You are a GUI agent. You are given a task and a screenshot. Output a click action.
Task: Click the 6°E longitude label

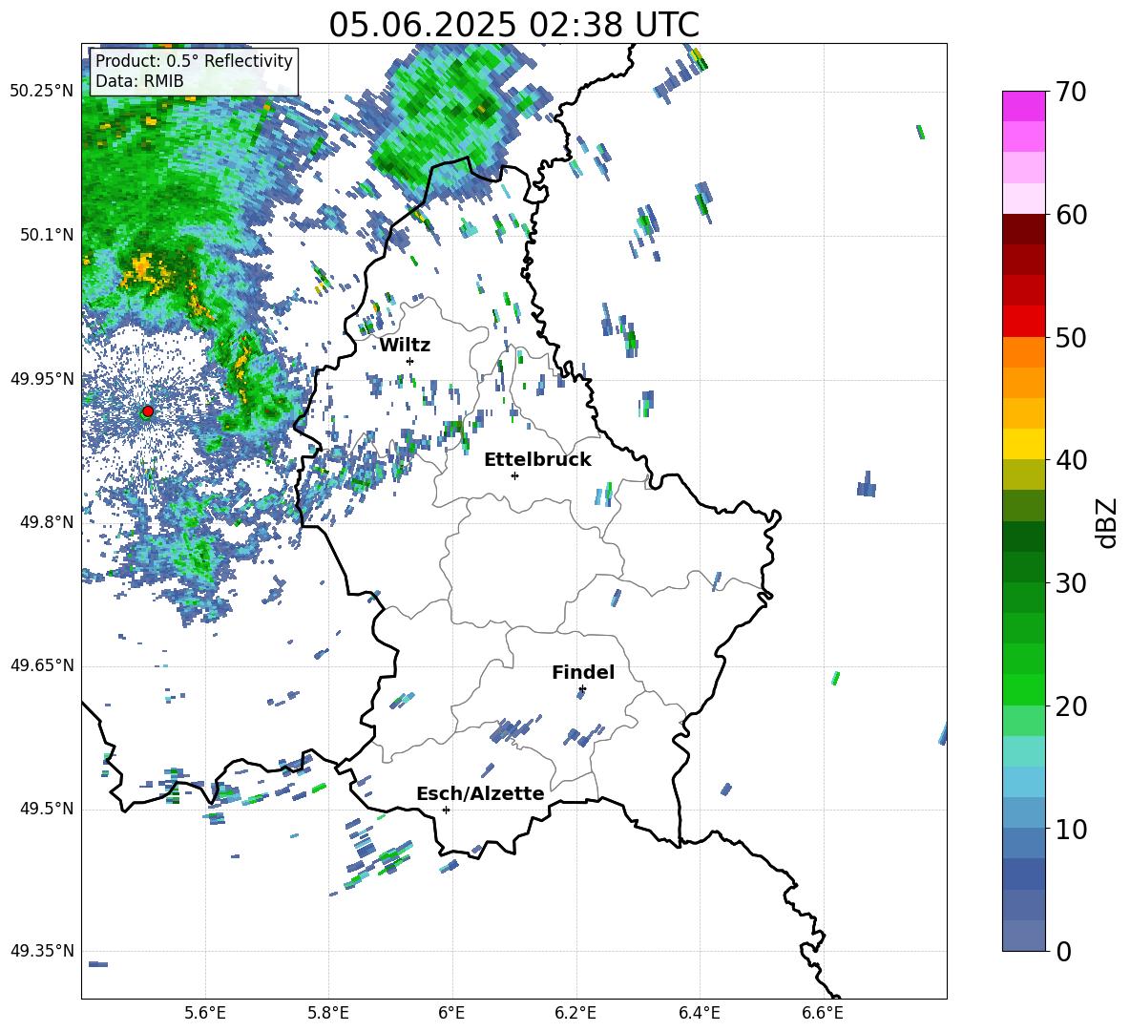[451, 1013]
